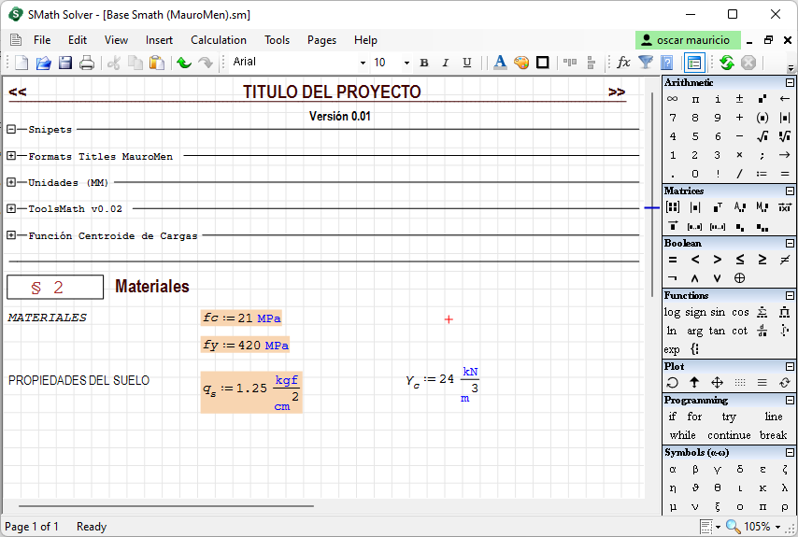Click the infinity symbol in Arithmetic

672,99
